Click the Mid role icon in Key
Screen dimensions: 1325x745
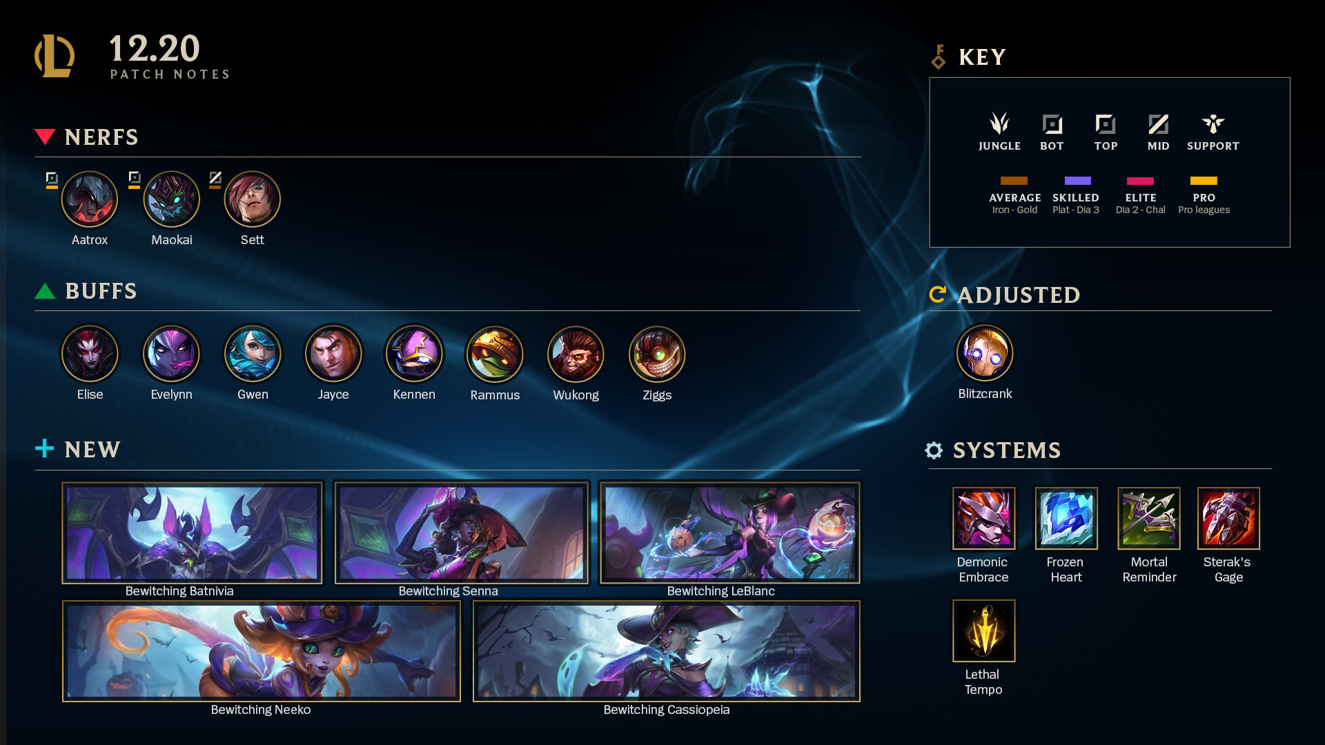click(1158, 124)
